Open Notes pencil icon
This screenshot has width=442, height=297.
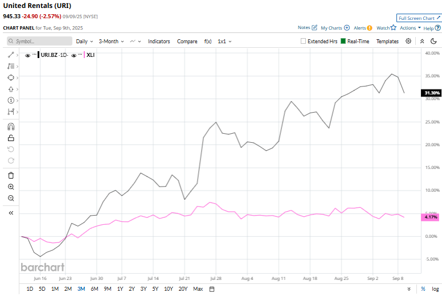click(314, 27)
